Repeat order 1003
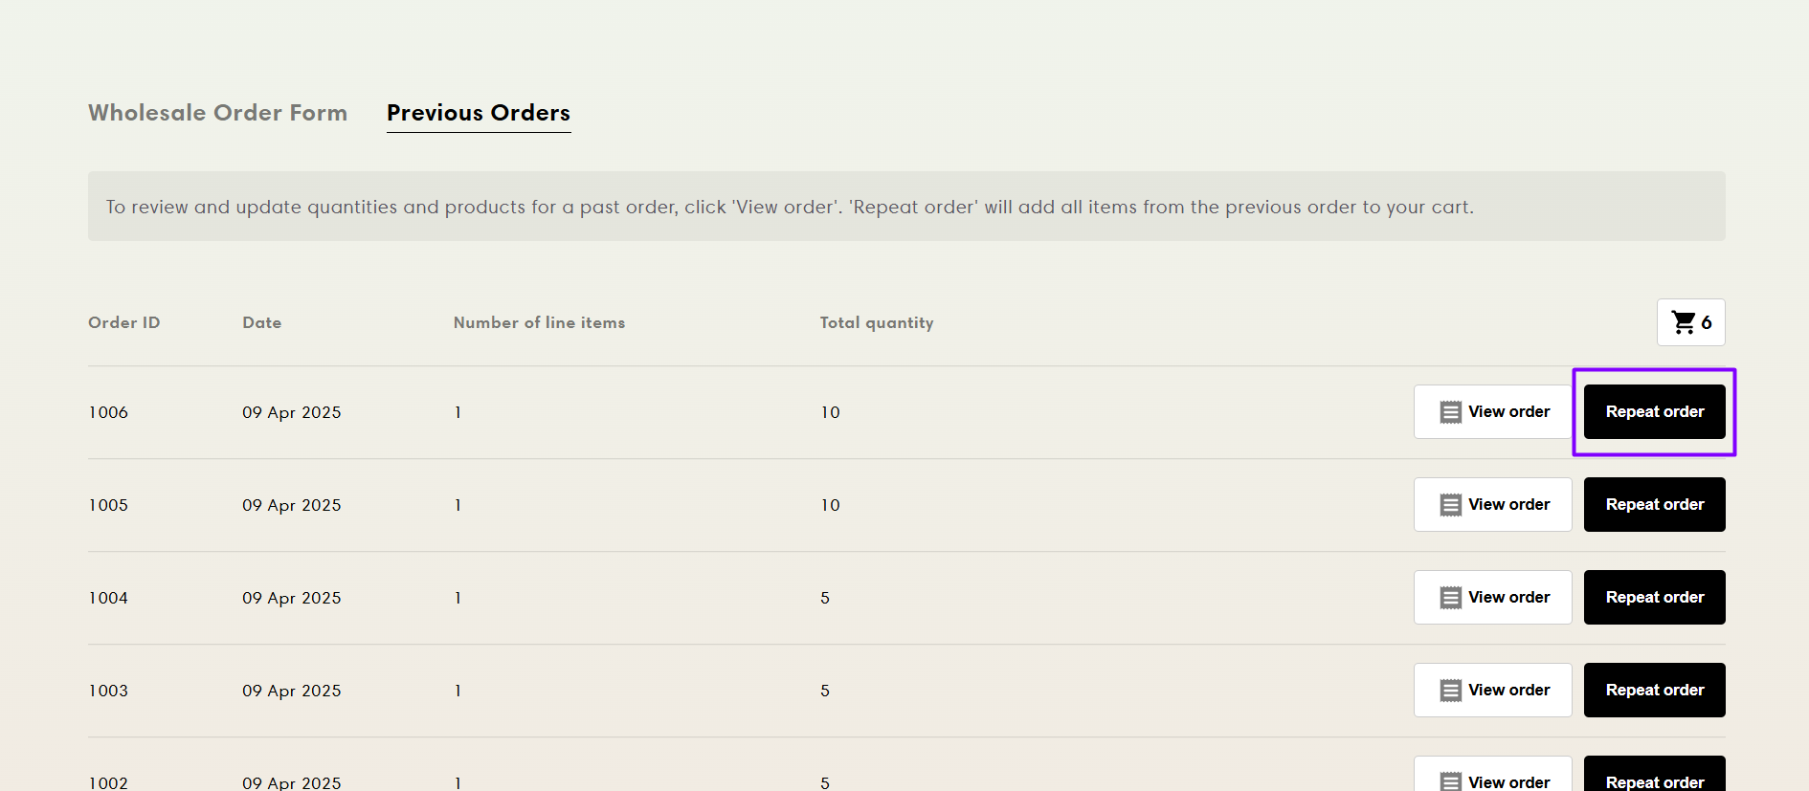Screen dimensions: 1809x791 tap(1654, 691)
